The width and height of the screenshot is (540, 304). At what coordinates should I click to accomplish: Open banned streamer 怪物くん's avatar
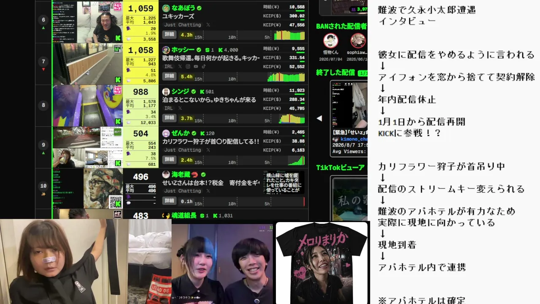(331, 41)
